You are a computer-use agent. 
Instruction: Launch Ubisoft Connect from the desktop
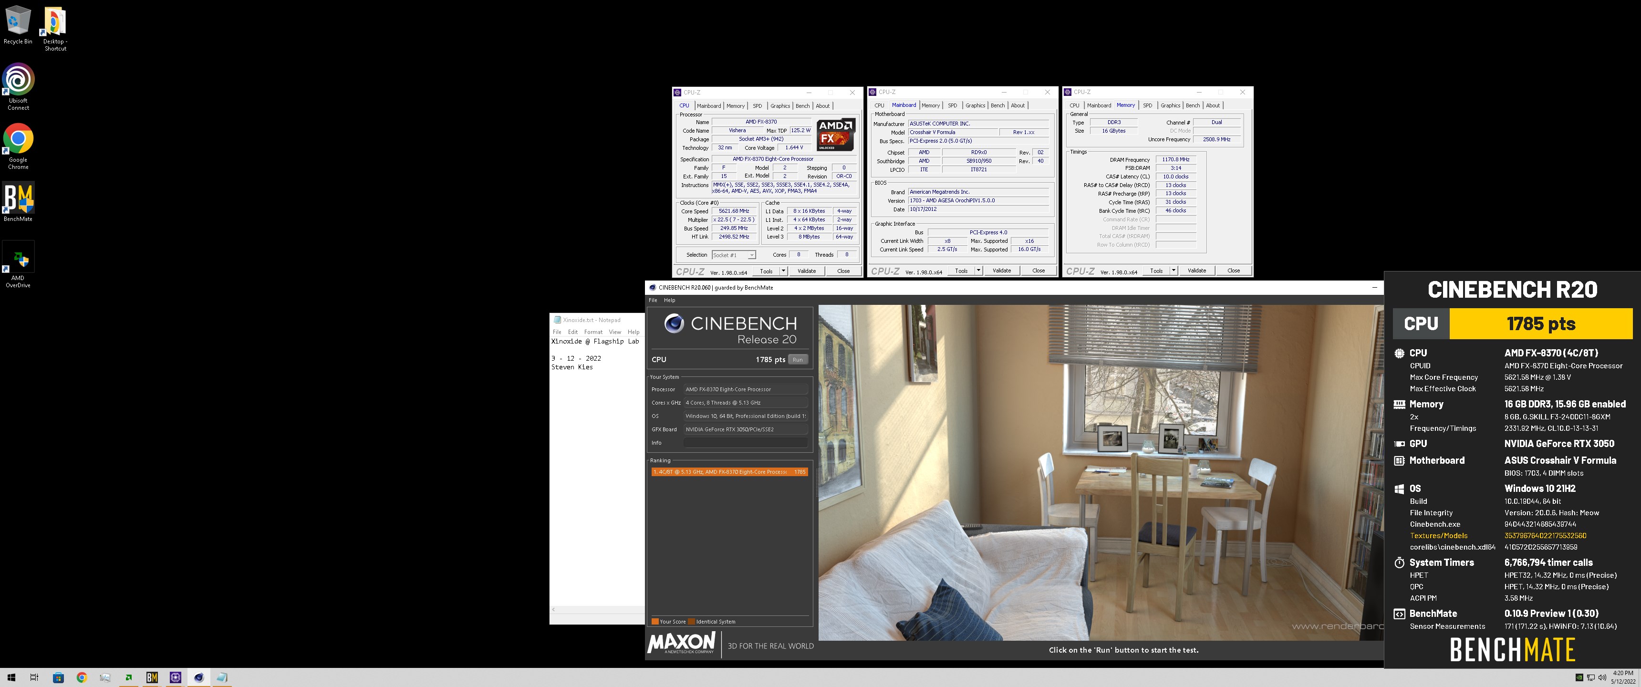pyautogui.click(x=18, y=87)
